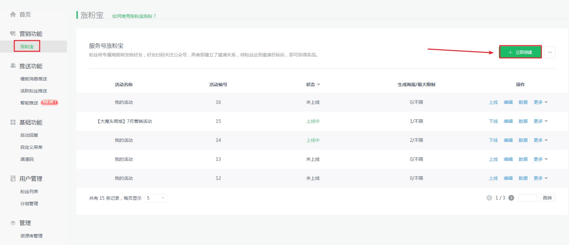Click the 活动编号 column header
The image size is (569, 245).
click(218, 85)
